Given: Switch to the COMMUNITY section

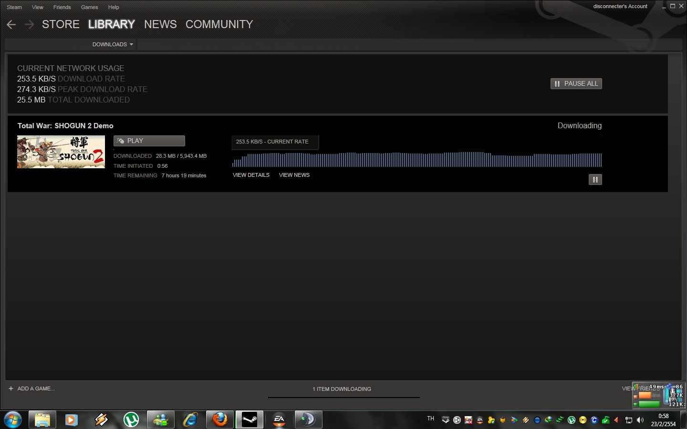Looking at the screenshot, I should pyautogui.click(x=219, y=24).
